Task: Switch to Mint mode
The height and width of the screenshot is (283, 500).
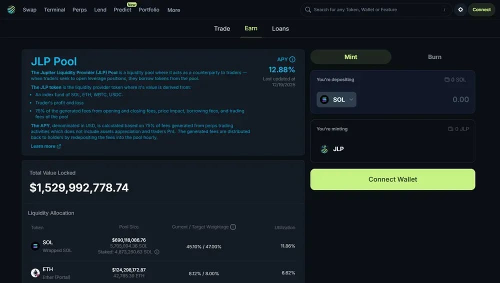Action: (351, 57)
